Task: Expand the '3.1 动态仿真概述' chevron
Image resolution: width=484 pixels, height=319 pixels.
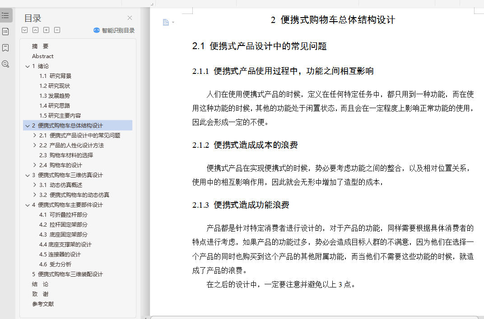Action: click(x=35, y=185)
